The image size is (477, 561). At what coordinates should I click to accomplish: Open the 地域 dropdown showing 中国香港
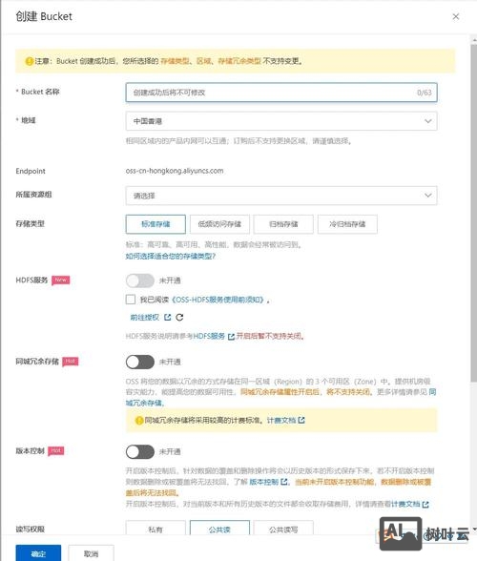[281, 121]
